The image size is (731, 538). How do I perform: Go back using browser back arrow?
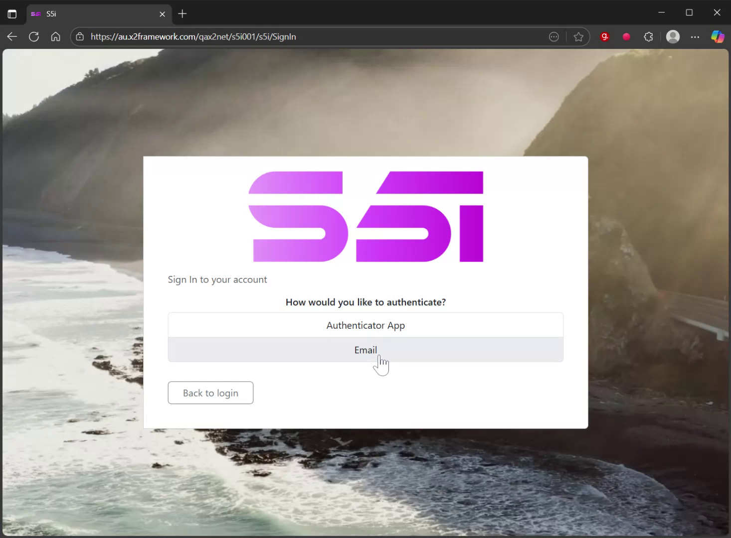click(x=12, y=36)
